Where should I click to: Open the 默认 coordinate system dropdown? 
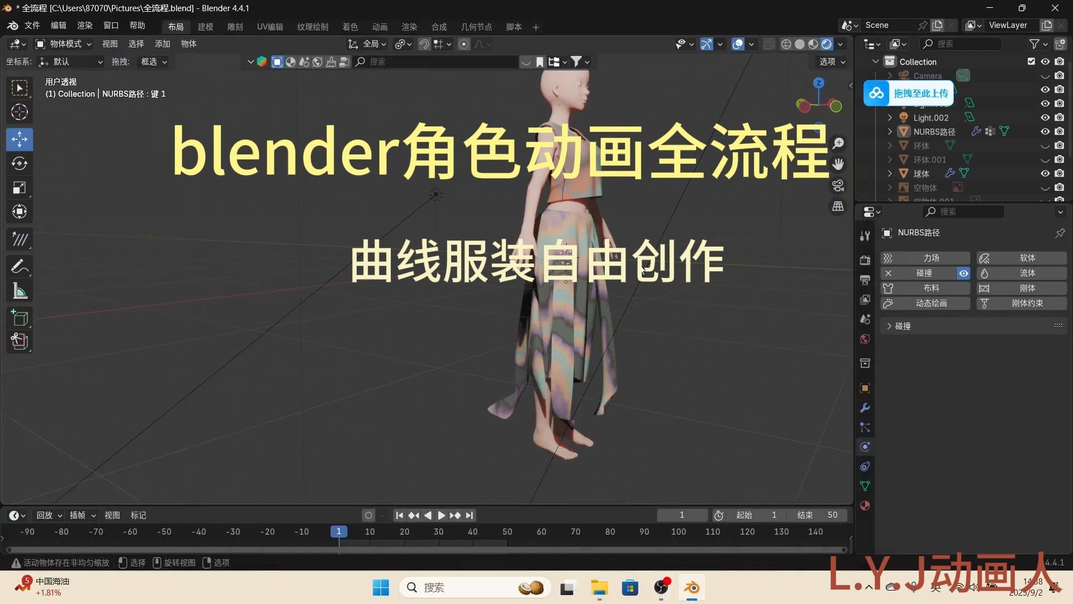click(70, 62)
